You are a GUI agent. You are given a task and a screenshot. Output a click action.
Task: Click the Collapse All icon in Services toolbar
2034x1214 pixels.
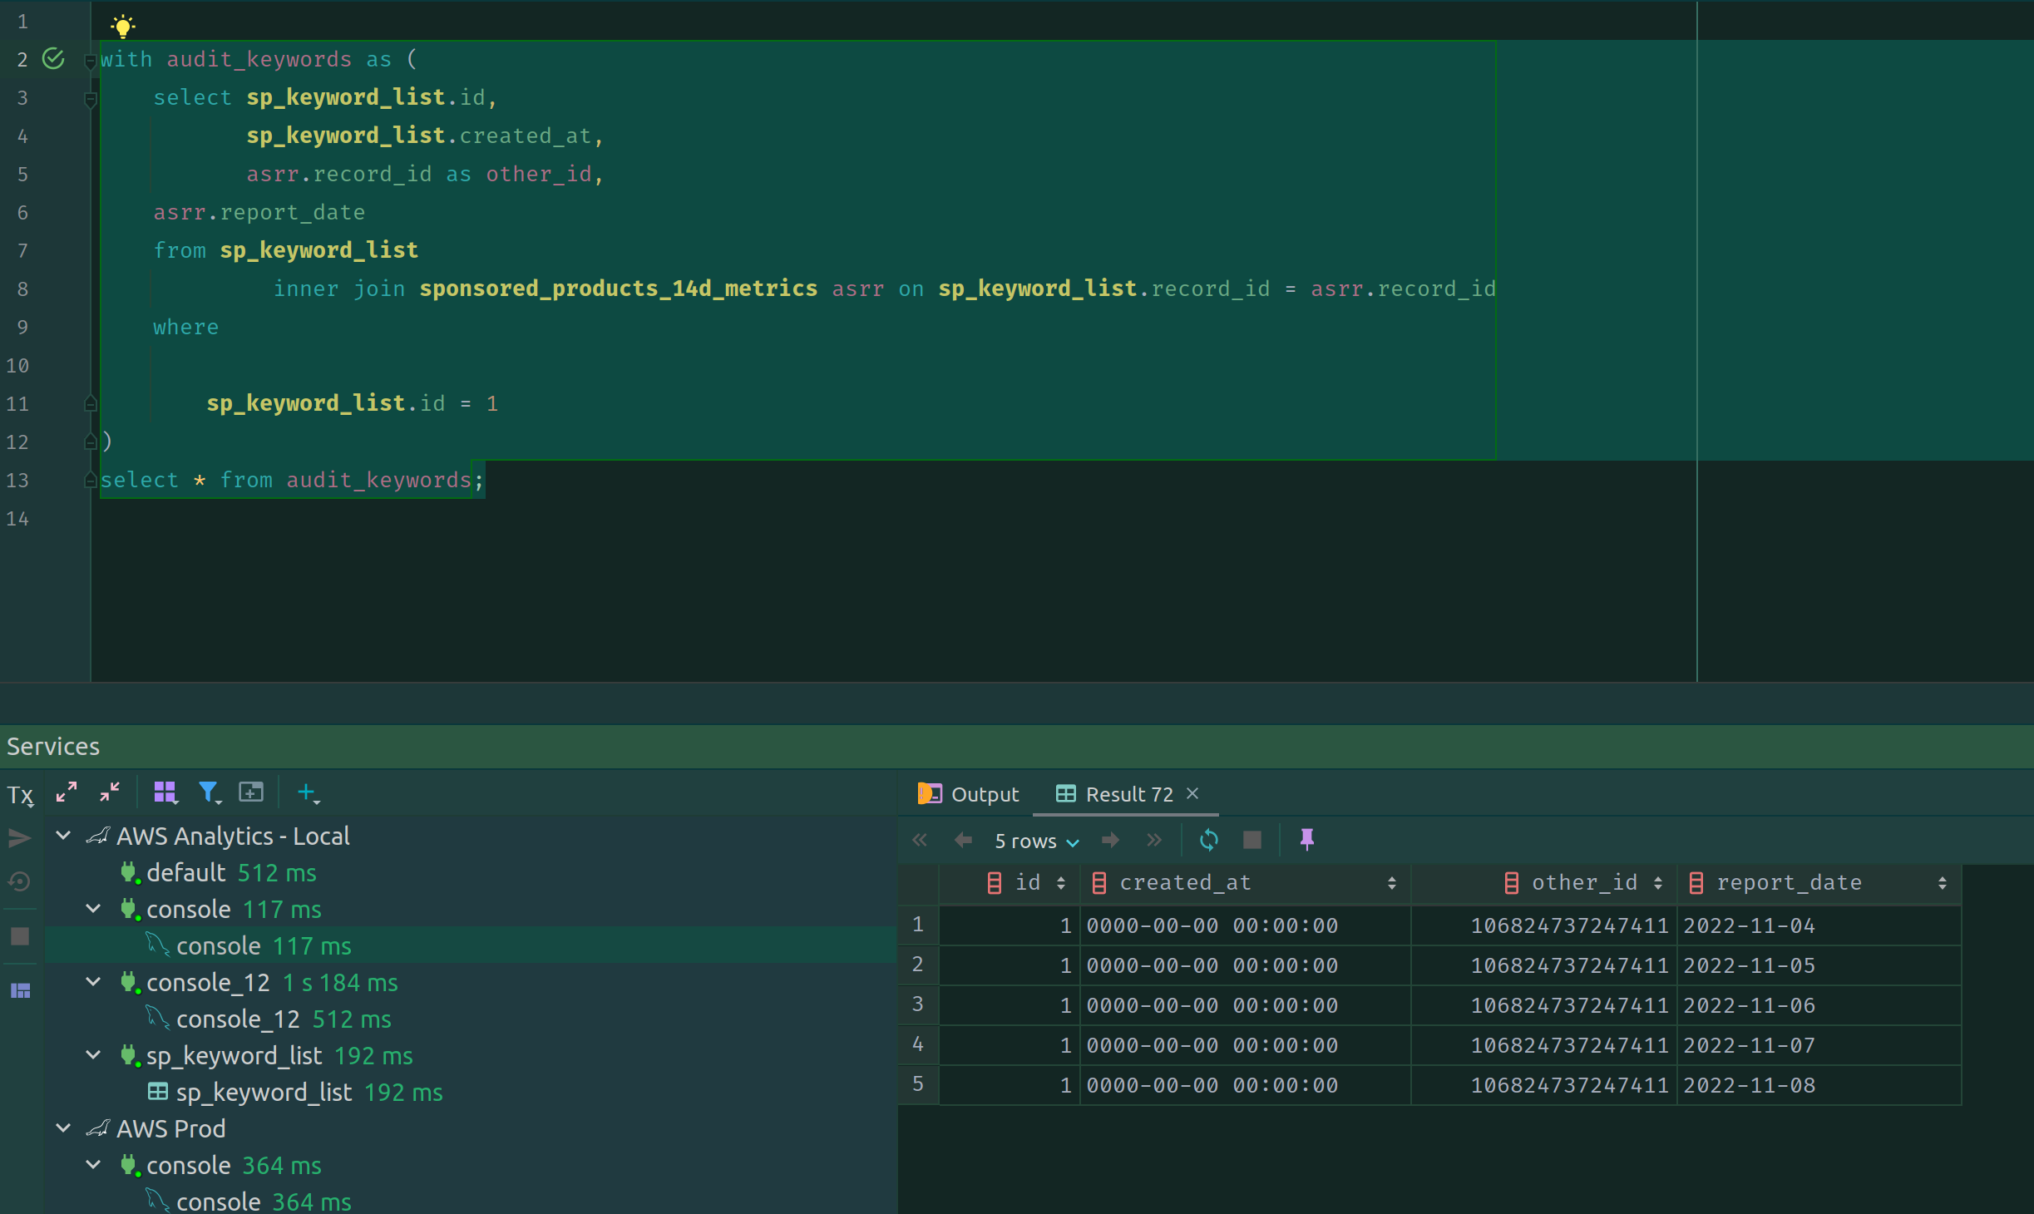point(110,792)
